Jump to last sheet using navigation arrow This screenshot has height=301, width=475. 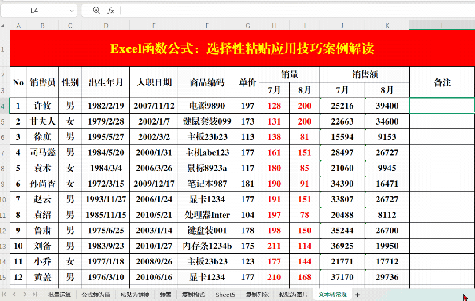[35, 294]
